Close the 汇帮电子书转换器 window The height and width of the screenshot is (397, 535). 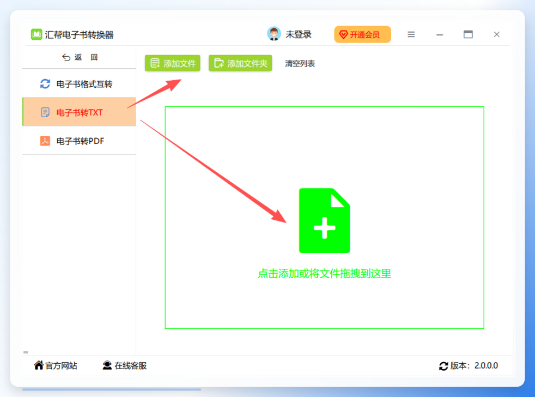[x=496, y=34]
